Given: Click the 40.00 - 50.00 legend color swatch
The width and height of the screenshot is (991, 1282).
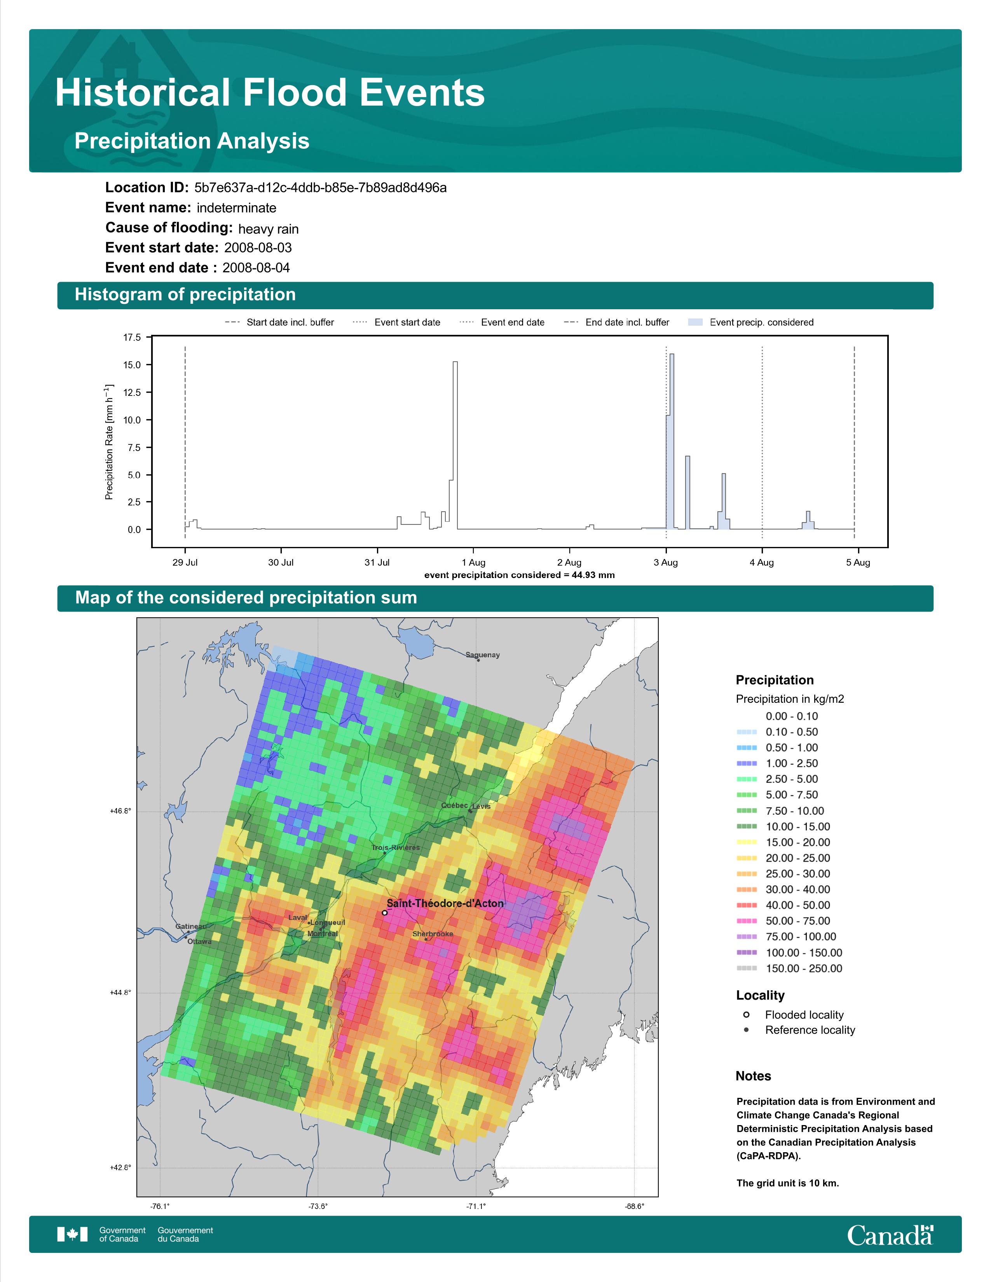Looking at the screenshot, I should click(x=747, y=905).
